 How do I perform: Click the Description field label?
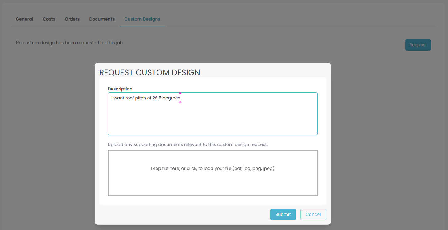(x=120, y=89)
